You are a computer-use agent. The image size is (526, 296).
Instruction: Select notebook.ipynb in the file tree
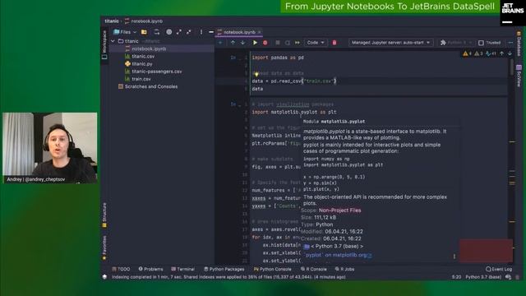(149, 49)
